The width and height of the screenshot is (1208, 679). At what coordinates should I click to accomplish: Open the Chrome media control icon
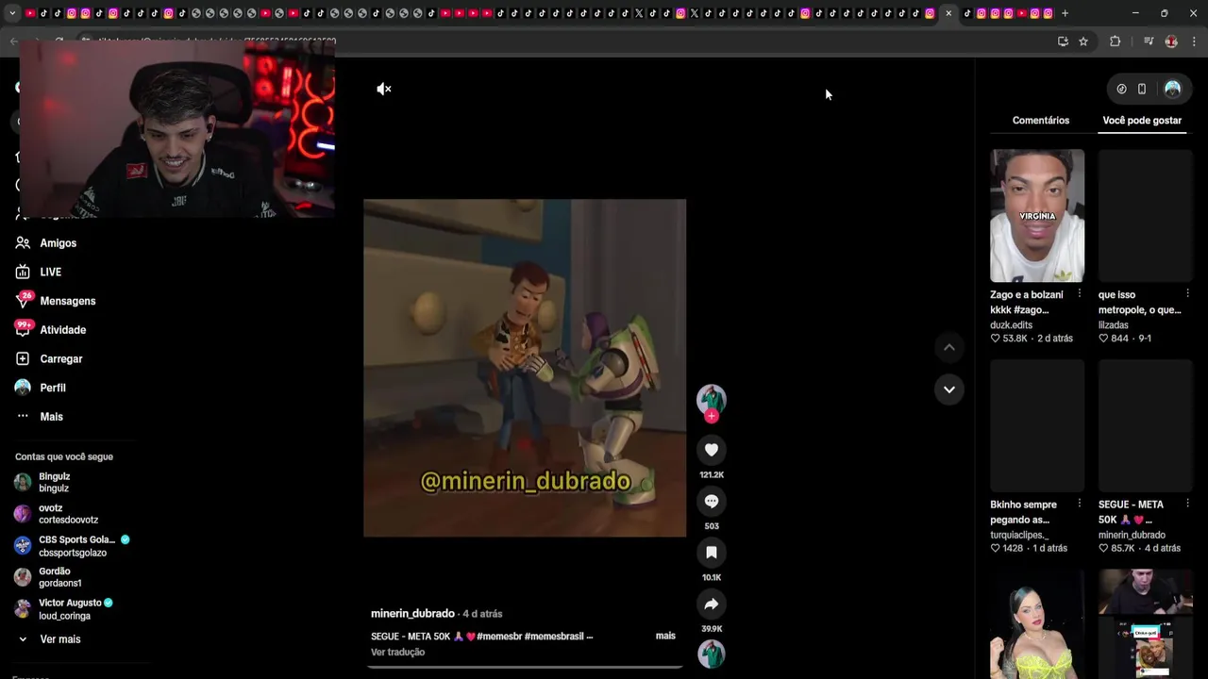[x=1149, y=41]
